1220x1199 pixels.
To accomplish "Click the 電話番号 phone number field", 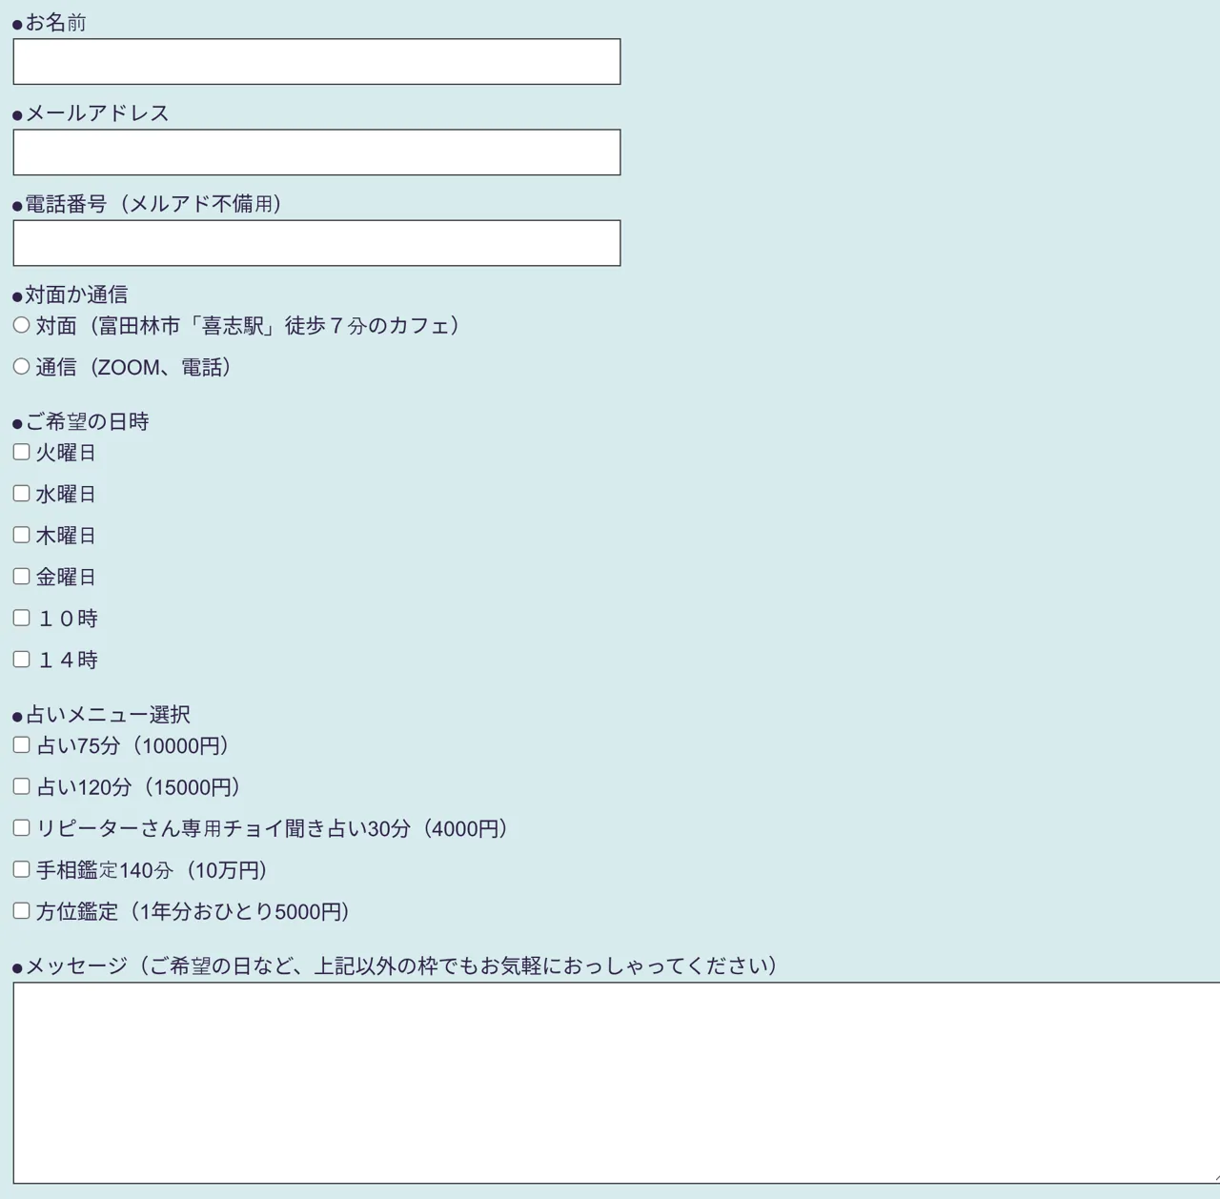I will click(316, 243).
